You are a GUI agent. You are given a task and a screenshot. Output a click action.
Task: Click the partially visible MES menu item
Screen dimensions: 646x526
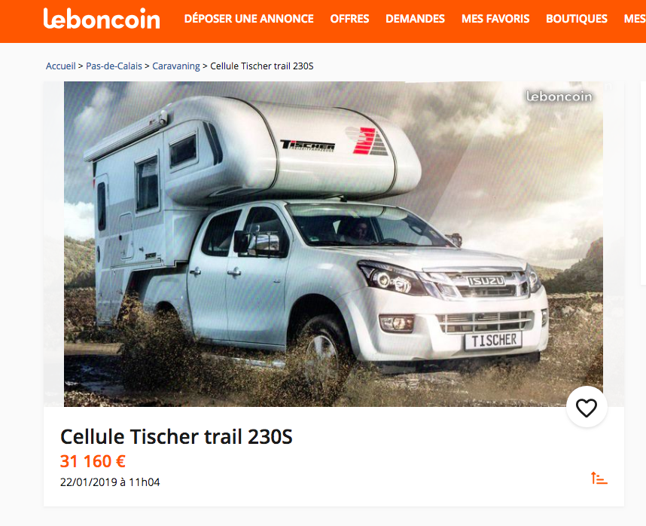(x=635, y=19)
